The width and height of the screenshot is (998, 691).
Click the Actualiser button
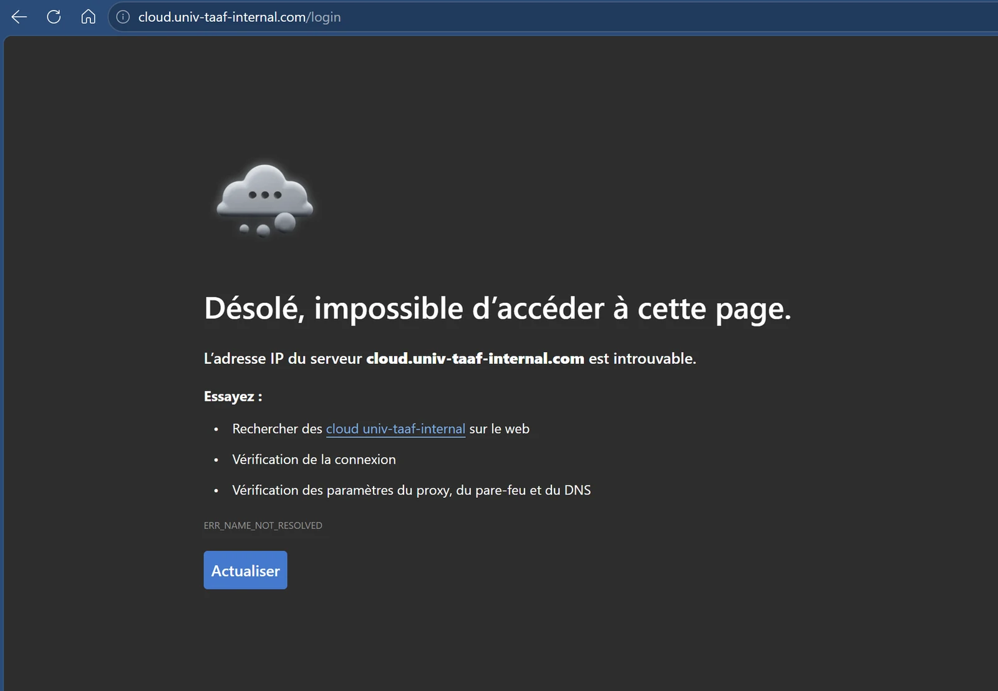point(245,570)
